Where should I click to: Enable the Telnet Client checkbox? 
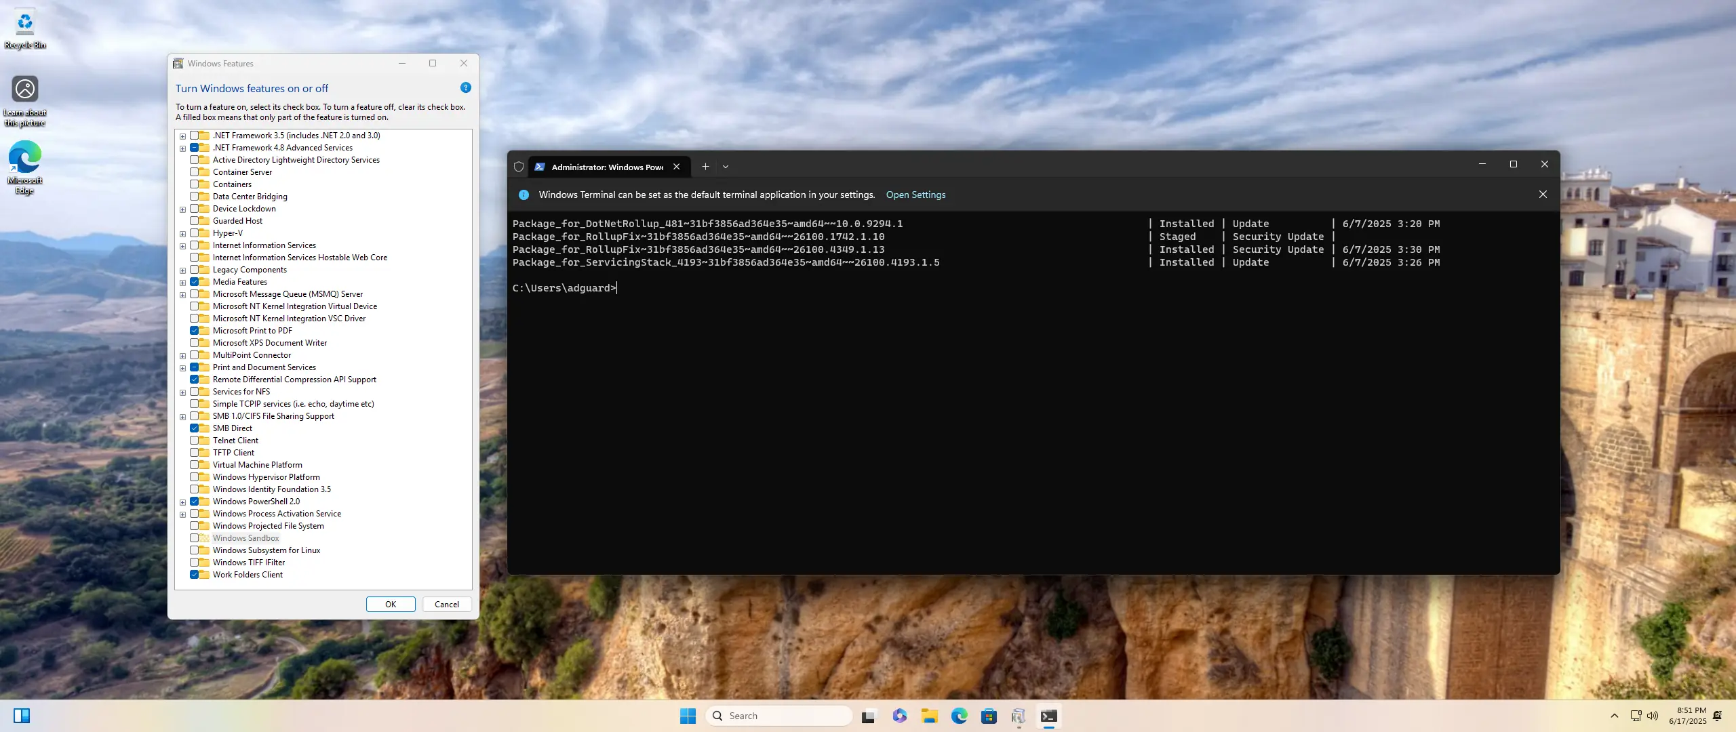click(195, 441)
